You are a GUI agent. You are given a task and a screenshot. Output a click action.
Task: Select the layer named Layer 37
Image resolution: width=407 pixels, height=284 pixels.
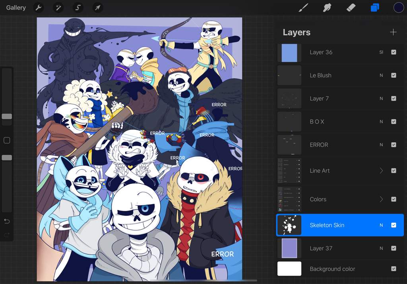(x=321, y=248)
